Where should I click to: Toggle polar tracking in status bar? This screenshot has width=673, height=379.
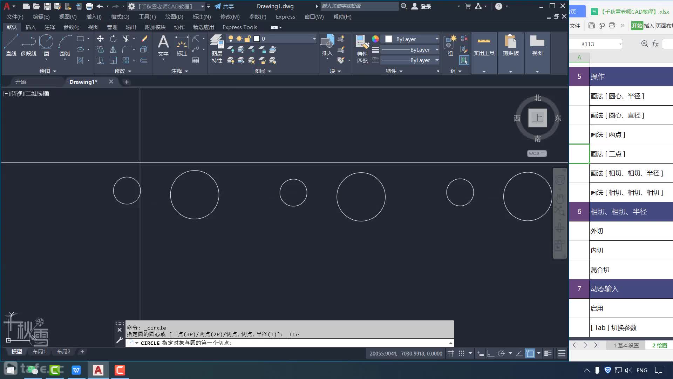[501, 353]
